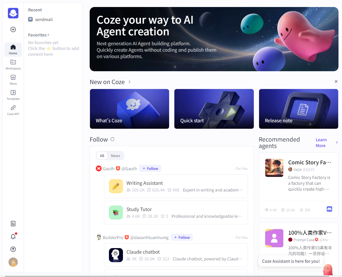This screenshot has width=342, height=277.
Task: Open the Template section
Action: click(x=13, y=95)
